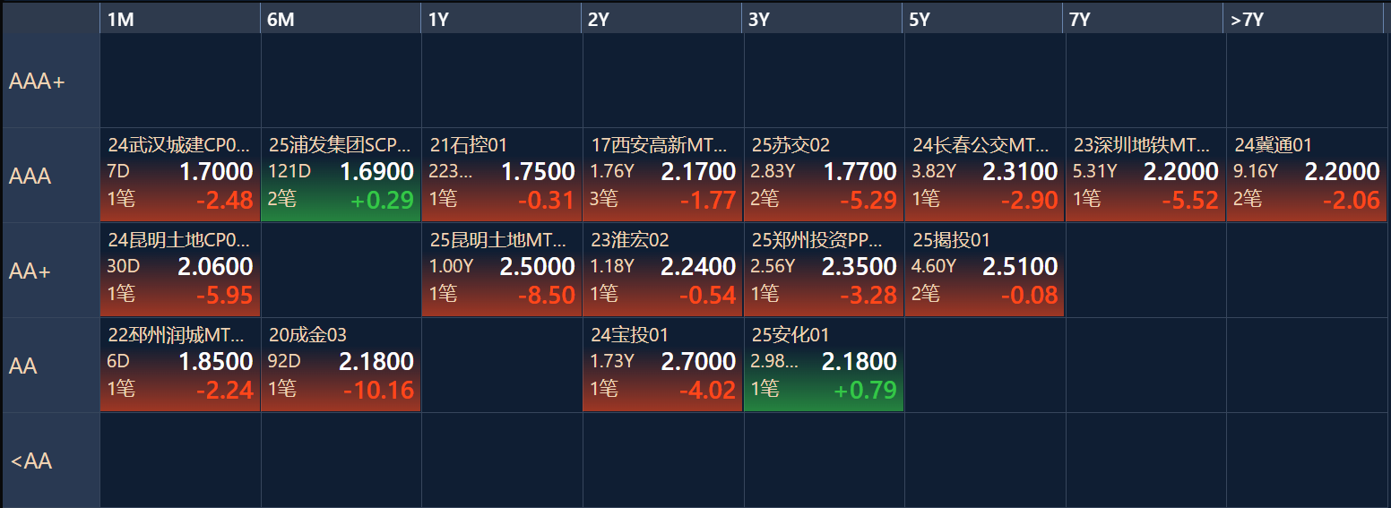Open the 25浦发集团SCP green cell
Image resolution: width=1391 pixels, height=508 pixels.
(341, 175)
